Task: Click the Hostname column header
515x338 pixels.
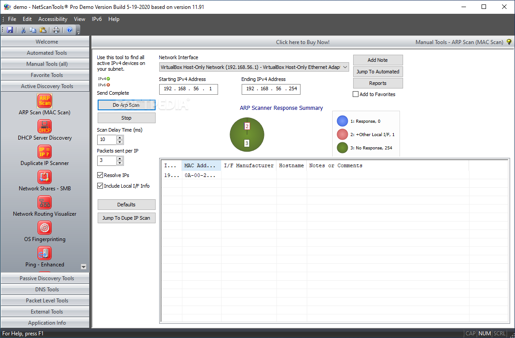Action: pos(291,166)
